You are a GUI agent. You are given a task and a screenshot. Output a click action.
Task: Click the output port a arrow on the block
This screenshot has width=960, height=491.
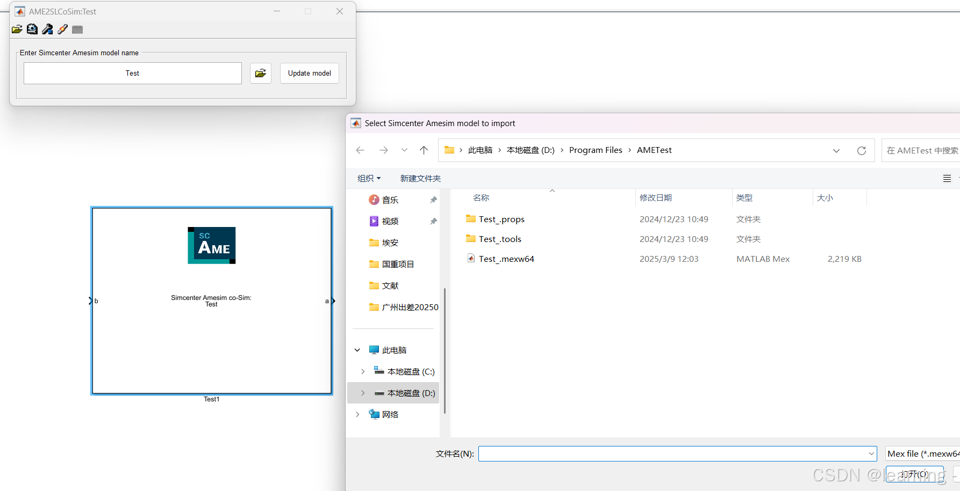(x=333, y=301)
